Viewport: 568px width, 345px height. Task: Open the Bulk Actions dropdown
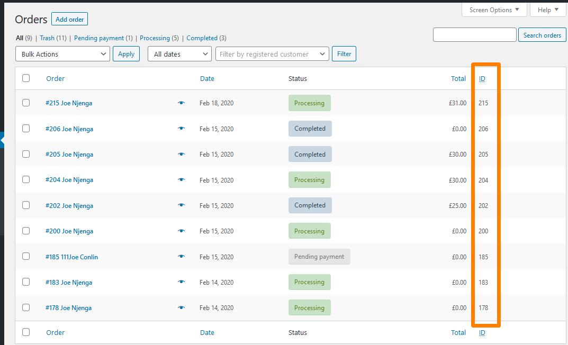tap(63, 54)
